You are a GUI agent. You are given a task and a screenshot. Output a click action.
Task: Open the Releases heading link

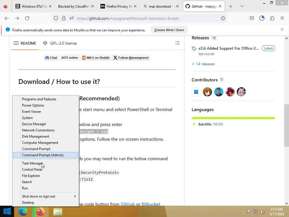[x=200, y=38]
